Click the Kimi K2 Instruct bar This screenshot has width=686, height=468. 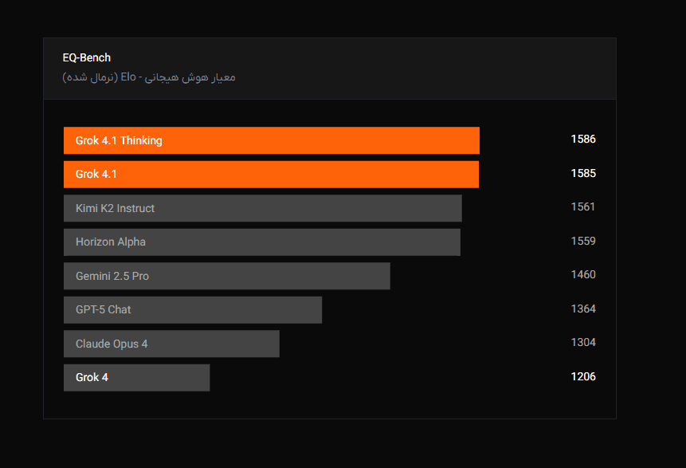tap(263, 208)
